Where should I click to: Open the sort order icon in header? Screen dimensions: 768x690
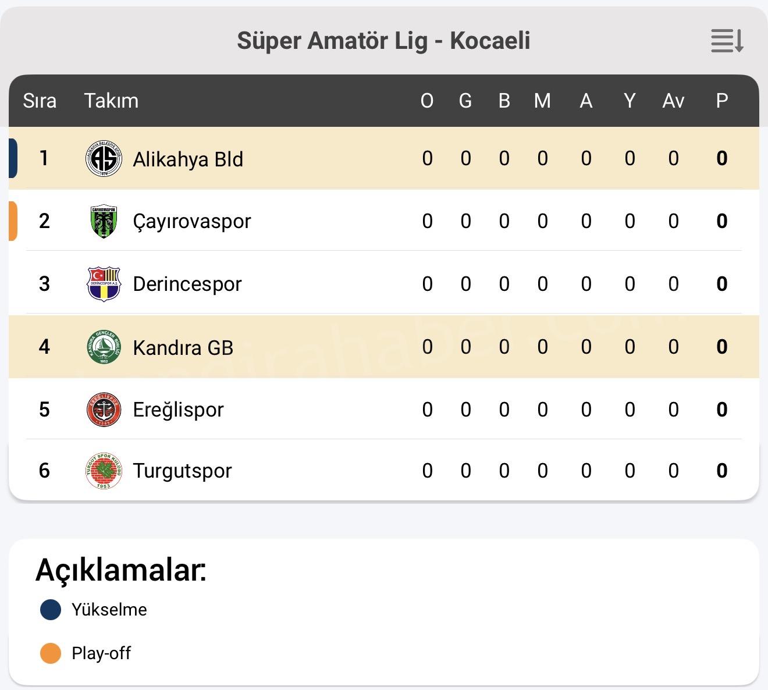point(727,41)
